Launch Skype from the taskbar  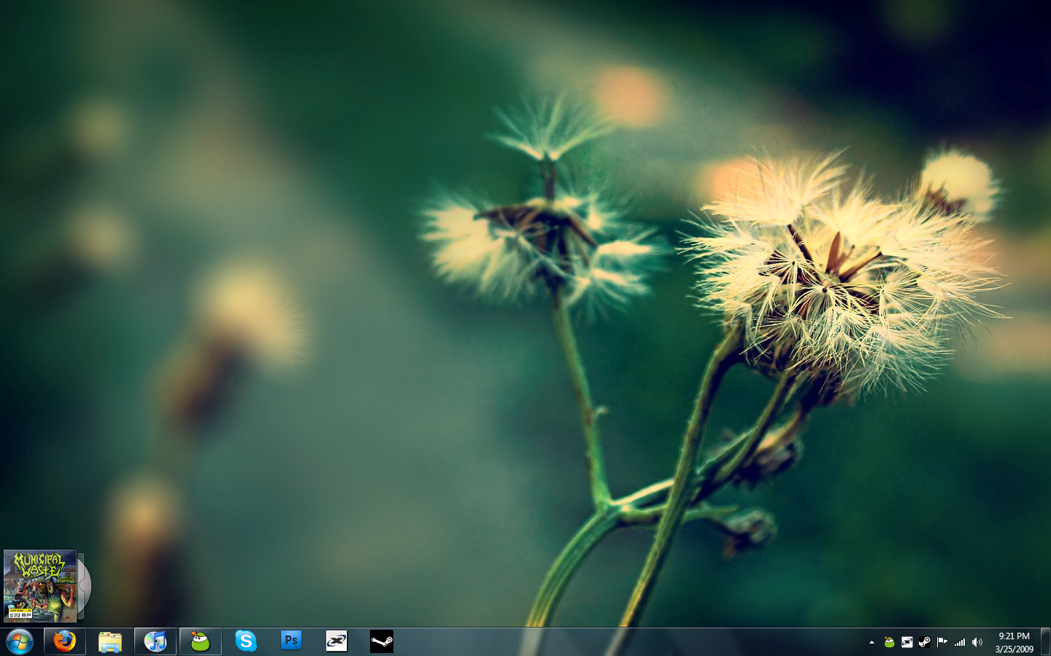click(246, 641)
